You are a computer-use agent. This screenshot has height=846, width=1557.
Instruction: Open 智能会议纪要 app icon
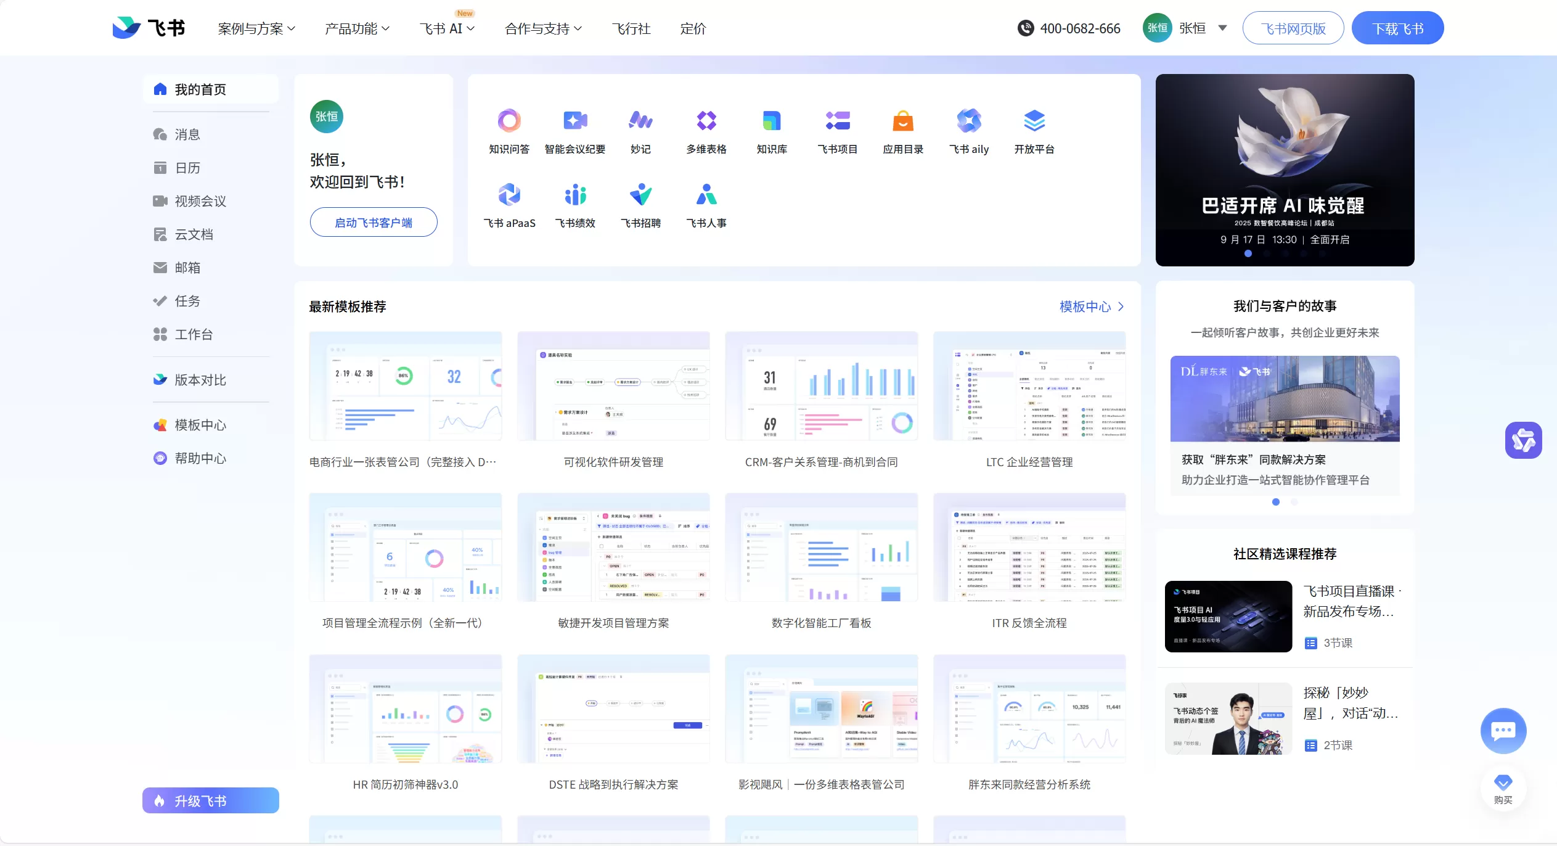click(574, 121)
